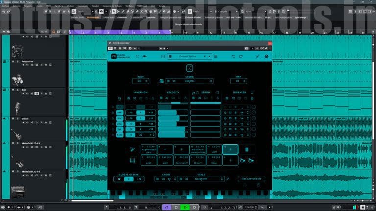Solo the first MelodicB120-01 track
The image size is (376, 211).
(x=18, y=143)
